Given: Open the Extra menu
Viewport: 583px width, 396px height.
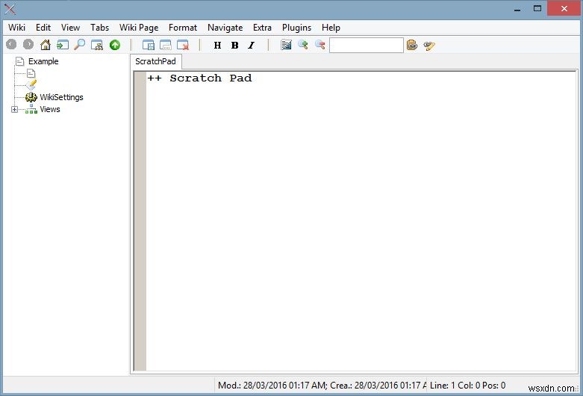Looking at the screenshot, I should pos(262,28).
